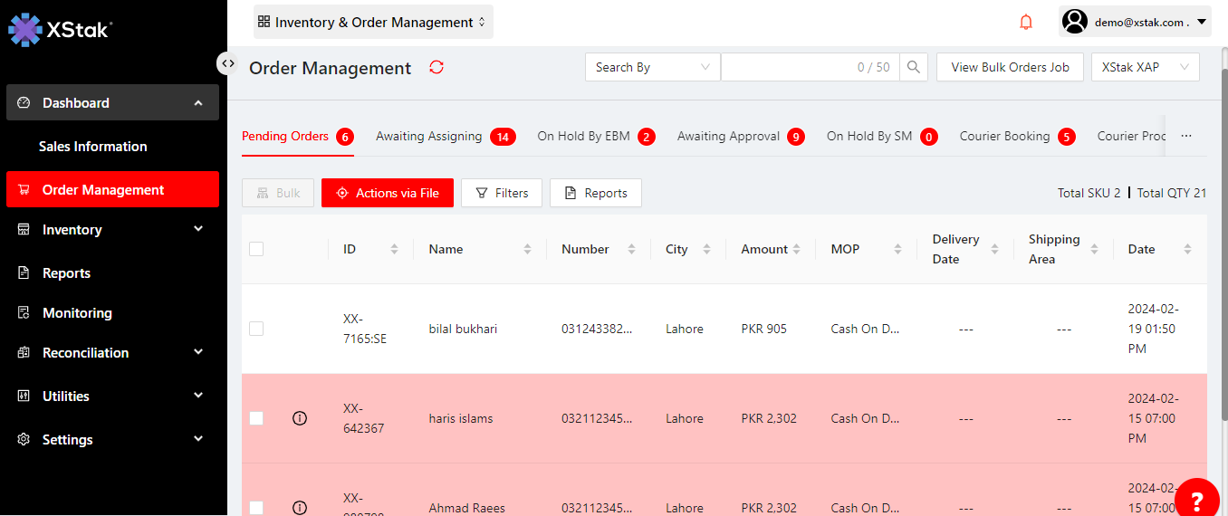Click the XStak logo

[60, 29]
